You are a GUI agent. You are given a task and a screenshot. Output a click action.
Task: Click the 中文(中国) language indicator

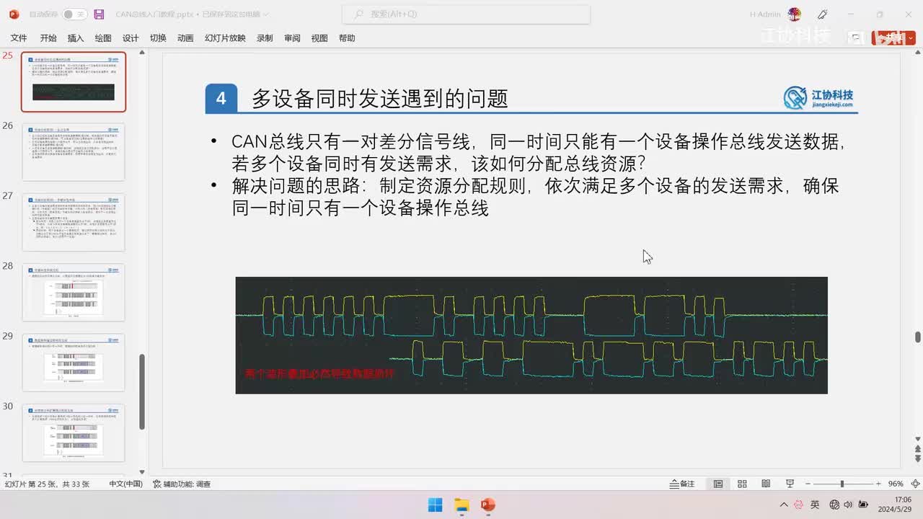(x=125, y=484)
